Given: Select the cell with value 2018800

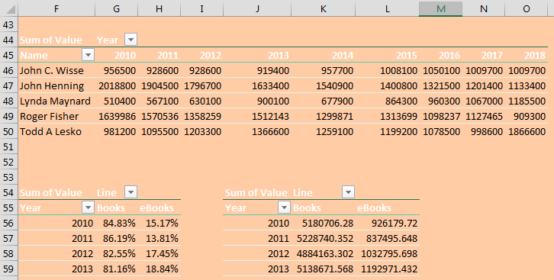Looking at the screenshot, I should click(116, 85).
